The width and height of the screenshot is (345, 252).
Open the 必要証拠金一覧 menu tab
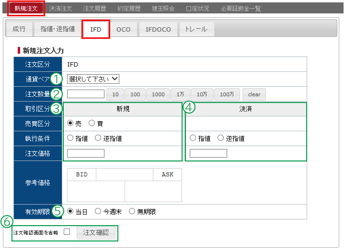(x=241, y=8)
